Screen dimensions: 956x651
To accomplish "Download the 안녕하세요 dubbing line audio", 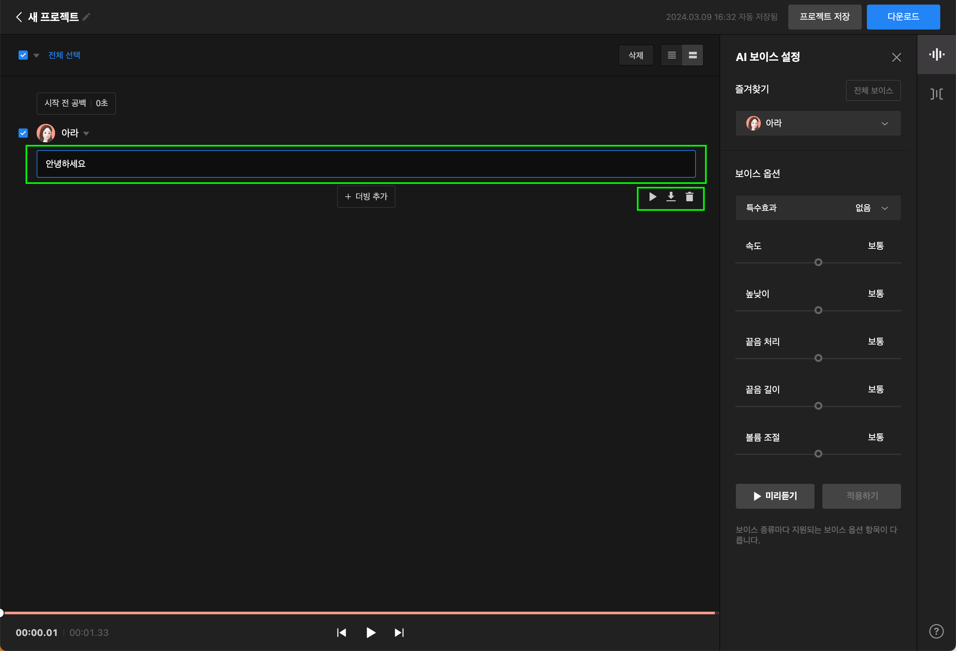I will coord(671,197).
